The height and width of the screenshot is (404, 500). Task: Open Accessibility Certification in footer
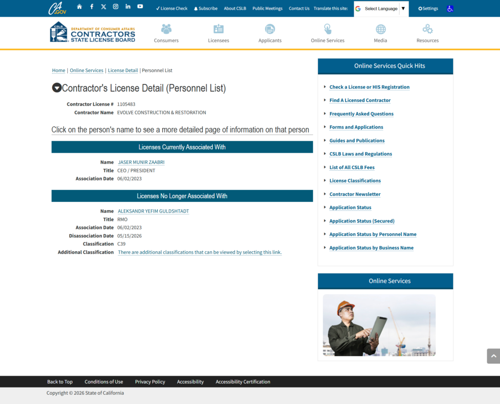[243, 382]
